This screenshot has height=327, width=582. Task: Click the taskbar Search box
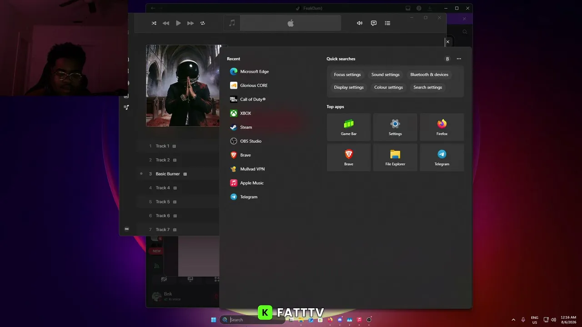[x=252, y=320]
